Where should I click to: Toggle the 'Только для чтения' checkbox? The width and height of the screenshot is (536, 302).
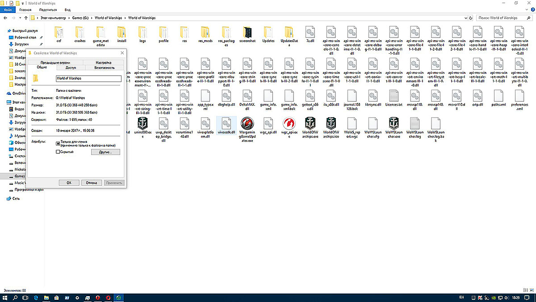(58, 144)
